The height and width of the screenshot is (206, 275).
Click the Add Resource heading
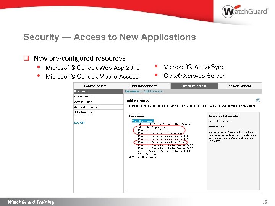pyautogui.click(x=138, y=101)
